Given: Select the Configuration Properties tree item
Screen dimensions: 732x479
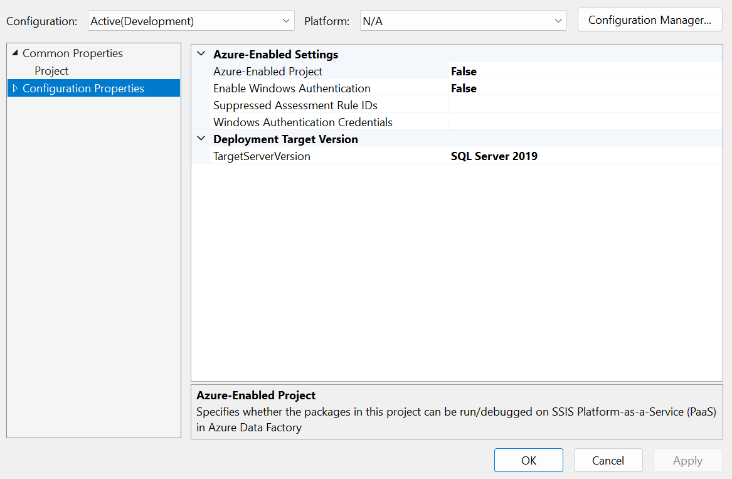Looking at the screenshot, I should [x=83, y=89].
